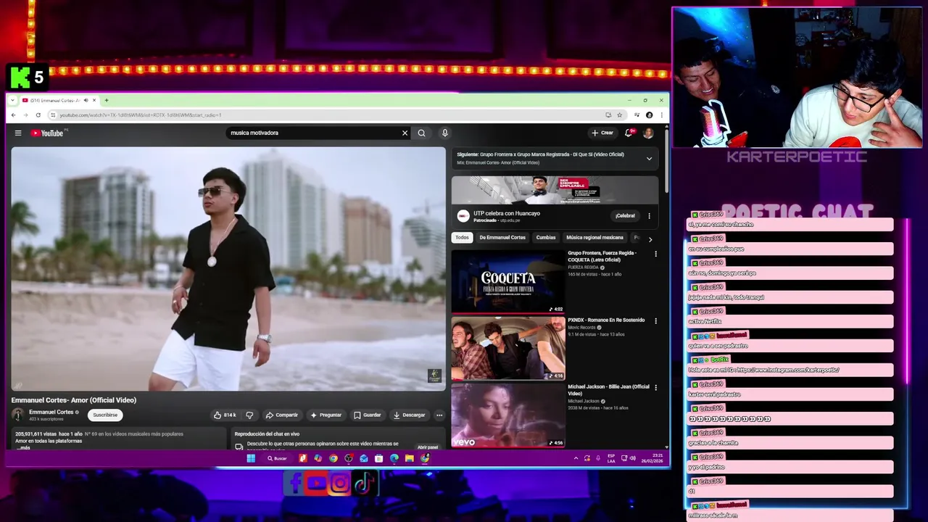Download the video with Descargar
928x522 pixels.
[409, 415]
